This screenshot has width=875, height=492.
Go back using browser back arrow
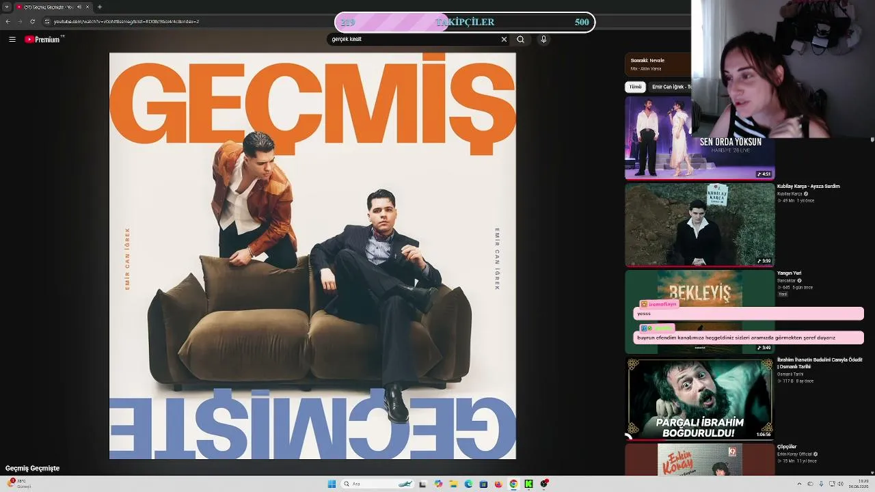[8, 21]
